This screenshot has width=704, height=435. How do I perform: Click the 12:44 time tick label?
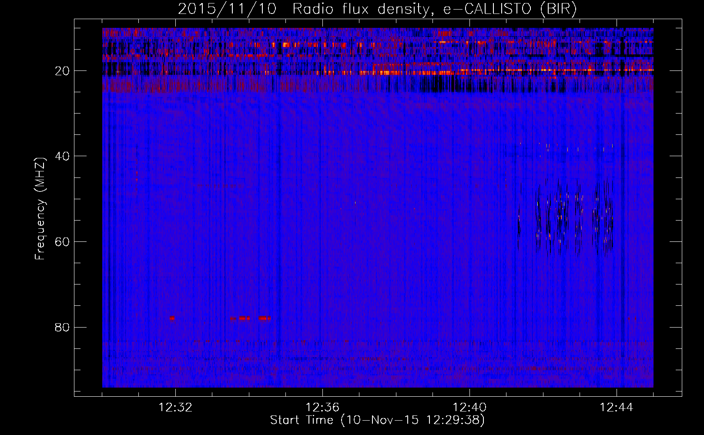[617, 408]
